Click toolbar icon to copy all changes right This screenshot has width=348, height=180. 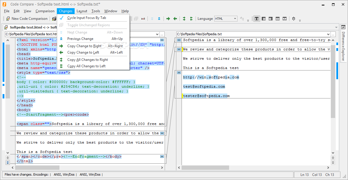click(184, 19)
